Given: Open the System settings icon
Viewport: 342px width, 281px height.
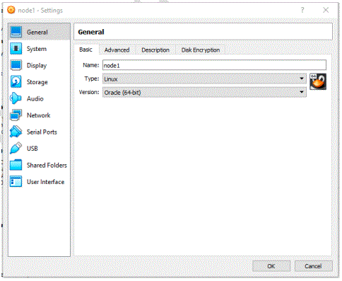Looking at the screenshot, I should 16,49.
